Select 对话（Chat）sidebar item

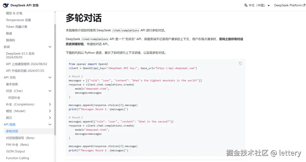point(14,91)
